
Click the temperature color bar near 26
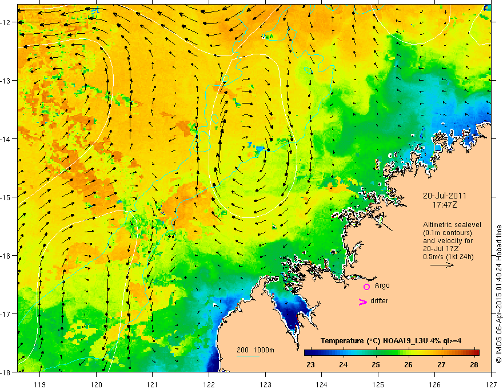[408, 353]
